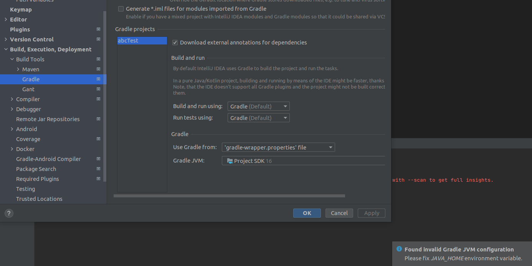Open Package Search settings

coord(36,169)
